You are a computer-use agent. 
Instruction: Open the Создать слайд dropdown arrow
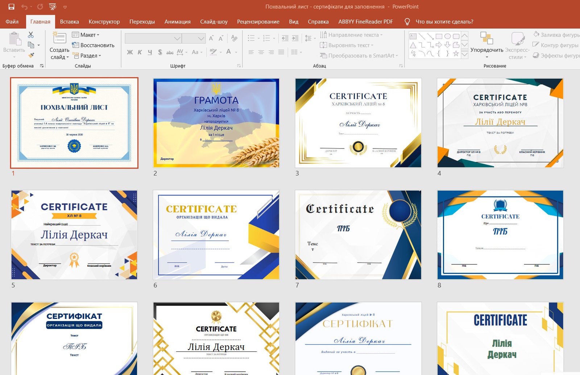(67, 57)
